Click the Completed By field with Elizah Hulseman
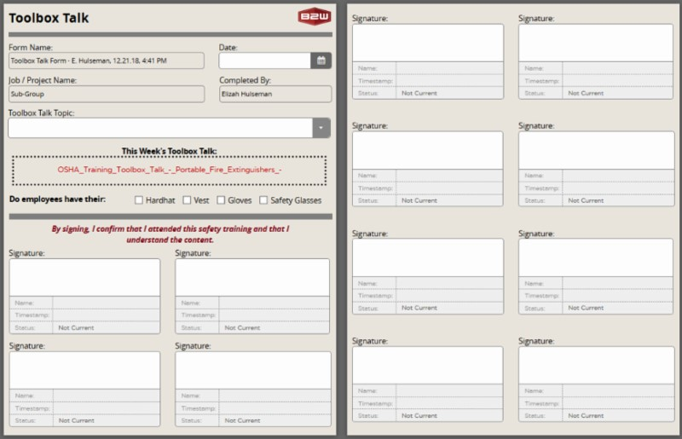The image size is (682, 439). pyautogui.click(x=275, y=94)
